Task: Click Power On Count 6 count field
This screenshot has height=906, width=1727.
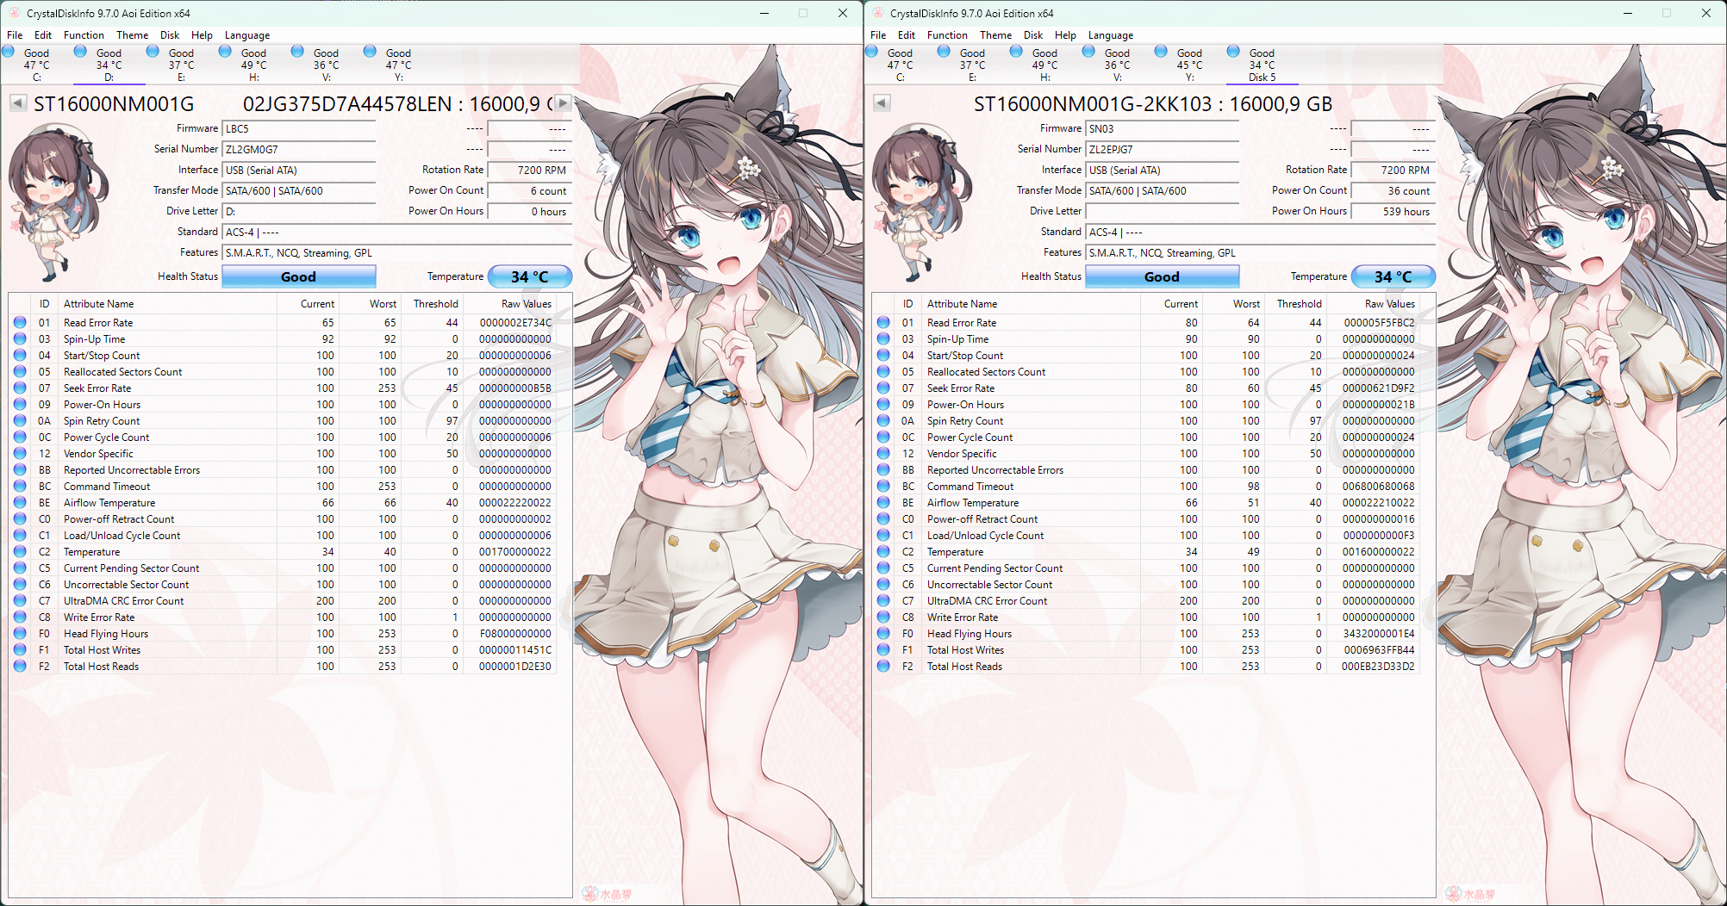Action: [x=530, y=191]
